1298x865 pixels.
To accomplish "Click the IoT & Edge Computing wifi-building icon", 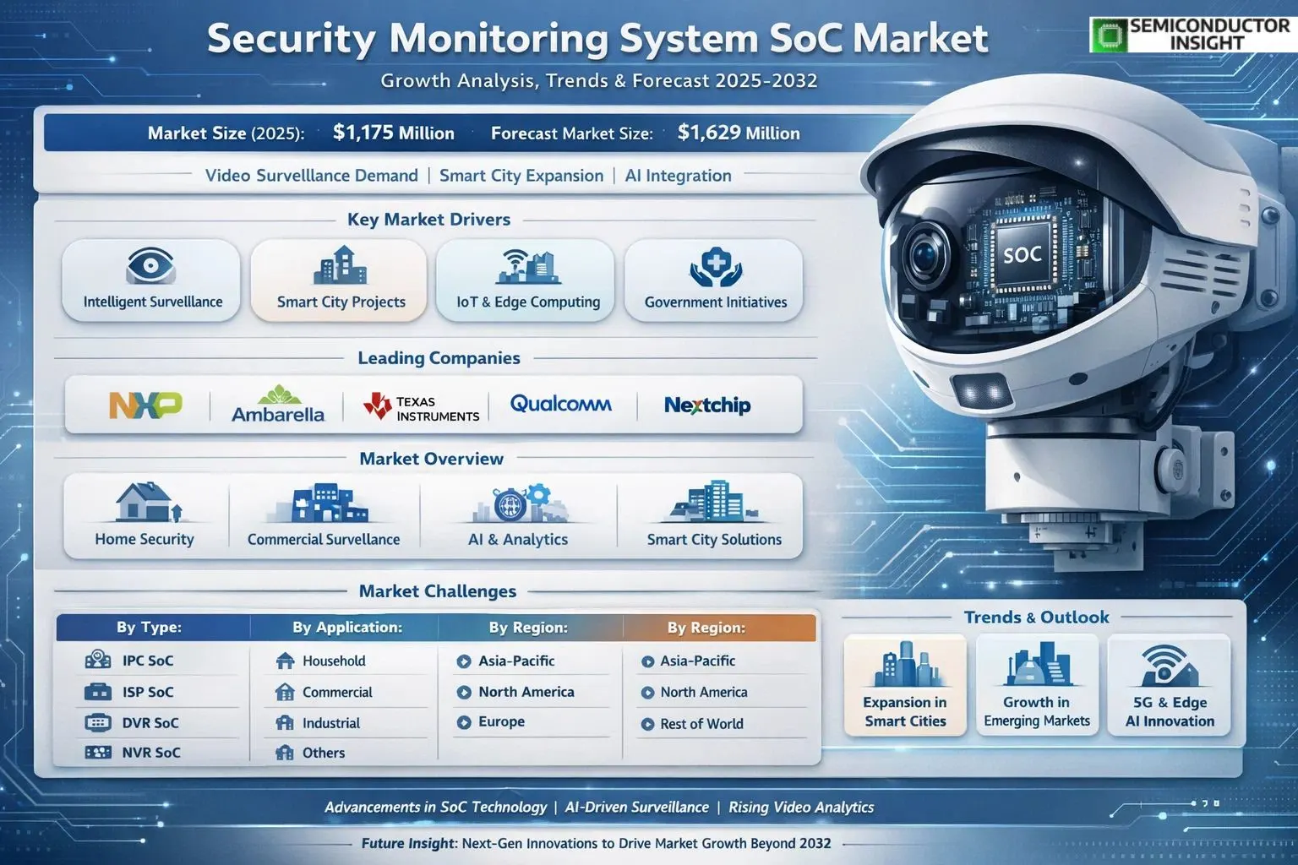I will coord(528,266).
